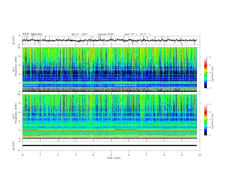Click the time axis tick label '10'
Viewport: 225px width, 174px height.
(x=200, y=155)
